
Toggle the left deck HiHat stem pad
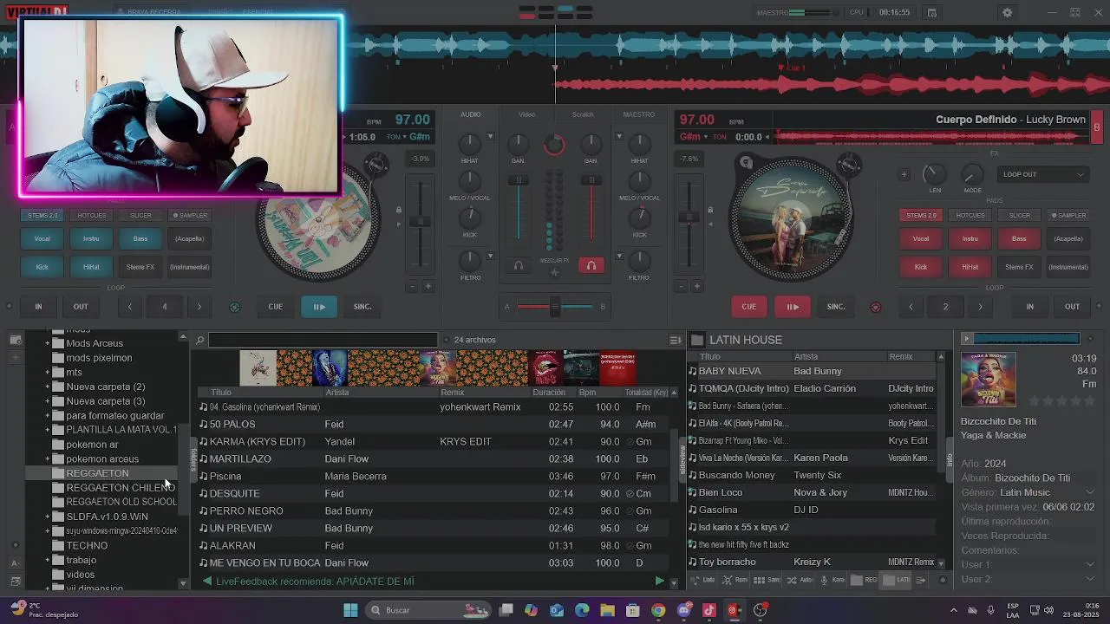click(91, 267)
